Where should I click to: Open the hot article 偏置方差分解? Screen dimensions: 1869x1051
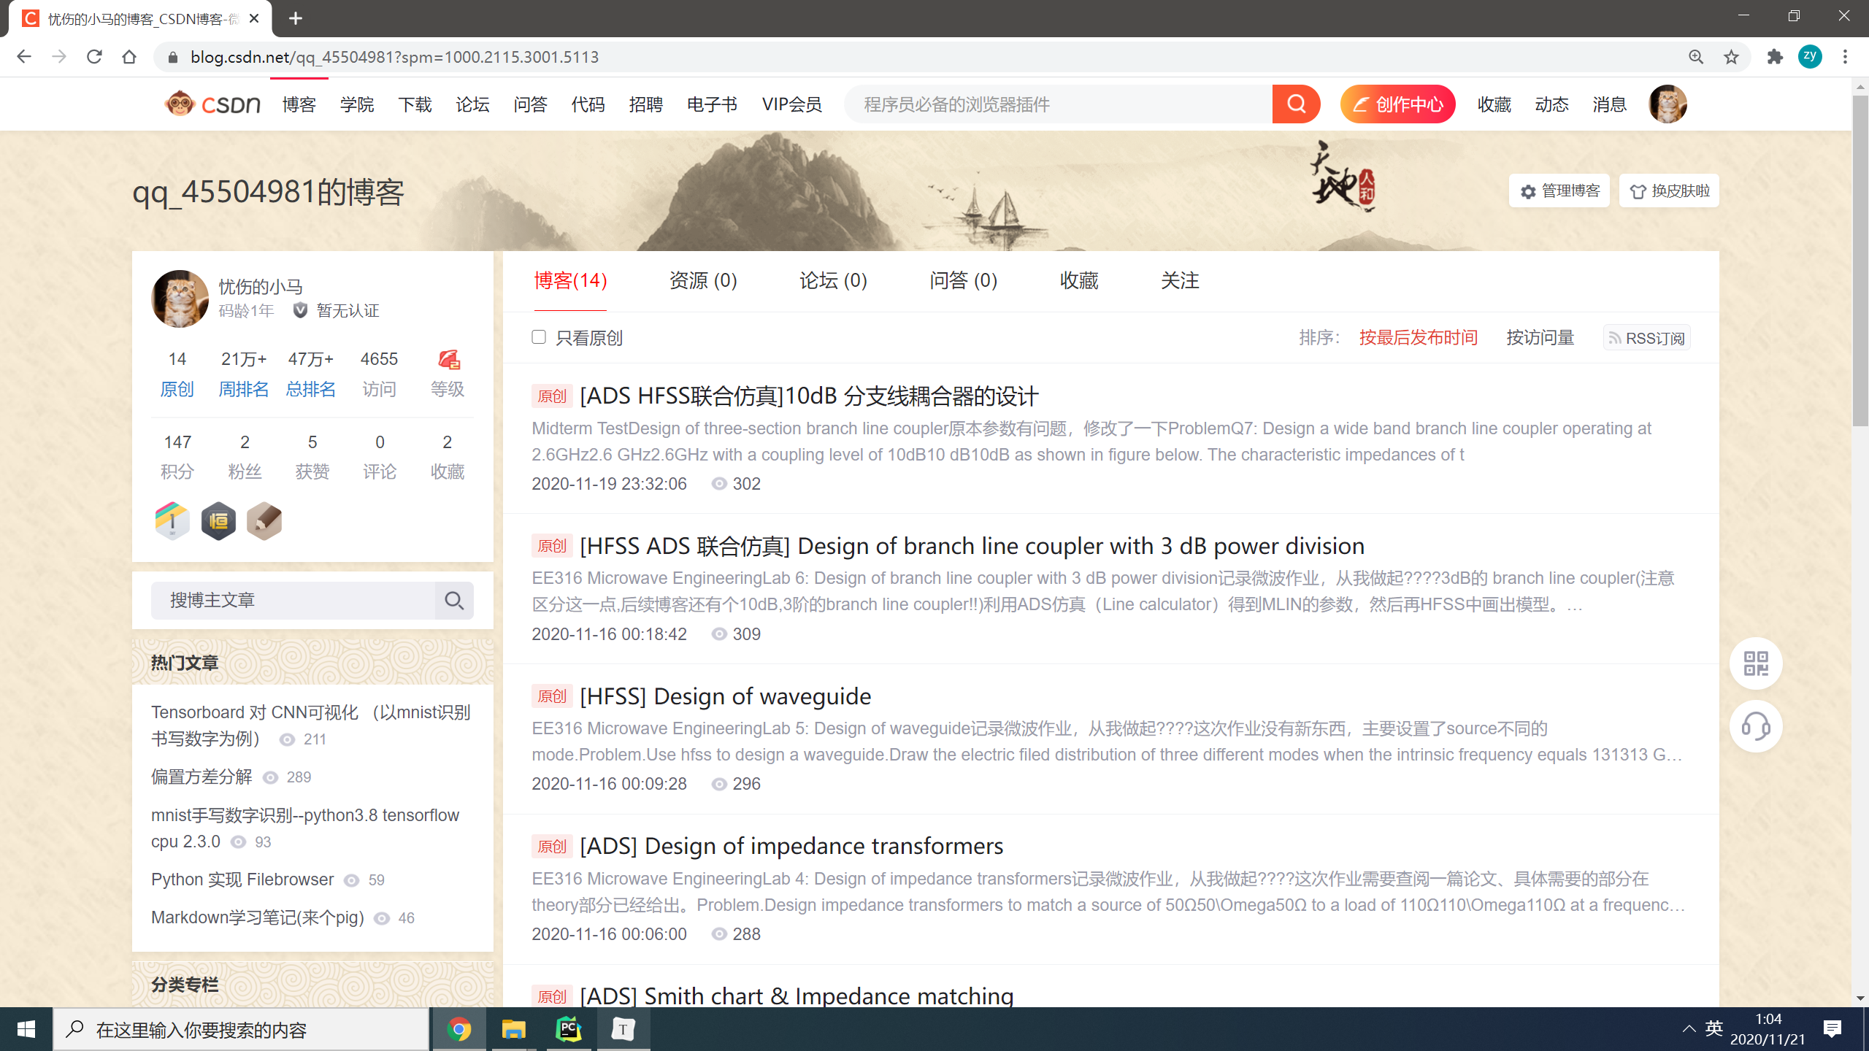click(x=202, y=777)
